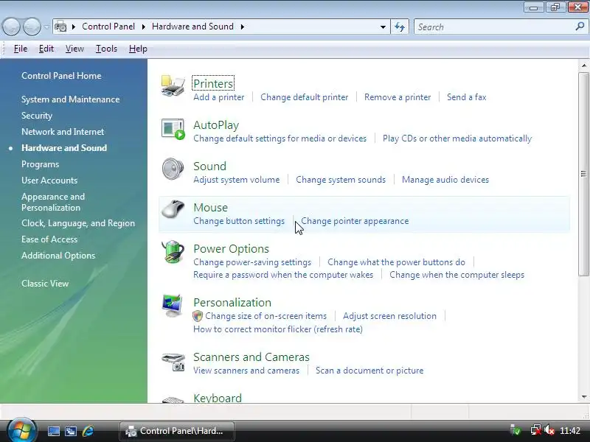The image size is (590, 442).
Task: Click Change what the power buttons do
Action: point(396,262)
